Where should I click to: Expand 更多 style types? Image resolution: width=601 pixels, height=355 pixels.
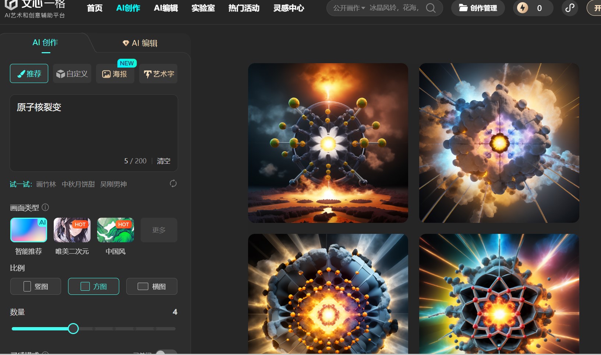coord(159,230)
